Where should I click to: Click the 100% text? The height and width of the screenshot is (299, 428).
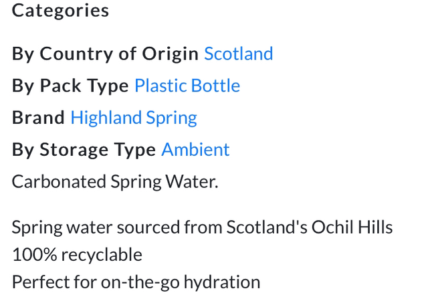point(30,255)
